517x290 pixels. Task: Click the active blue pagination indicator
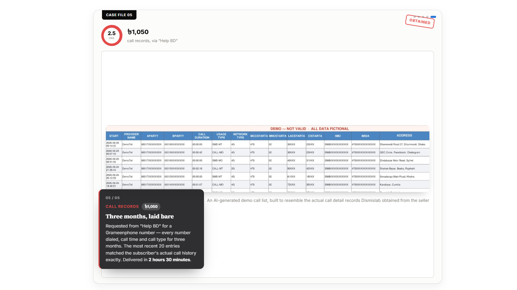(433, 17)
